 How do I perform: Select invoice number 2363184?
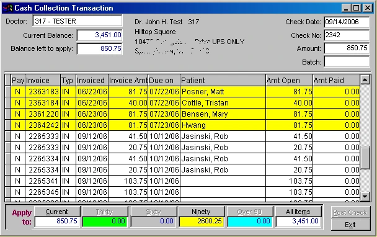point(43,103)
